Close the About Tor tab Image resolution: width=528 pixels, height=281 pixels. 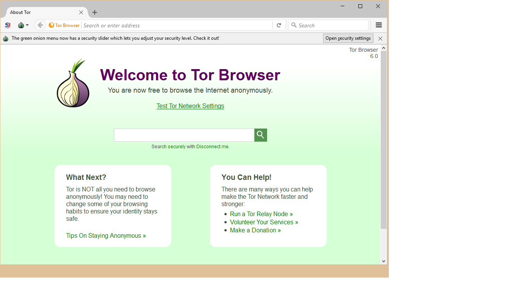point(81,12)
